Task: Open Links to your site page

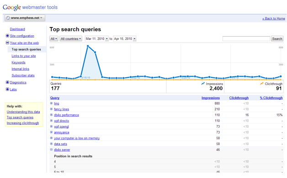Action: (x=24, y=56)
